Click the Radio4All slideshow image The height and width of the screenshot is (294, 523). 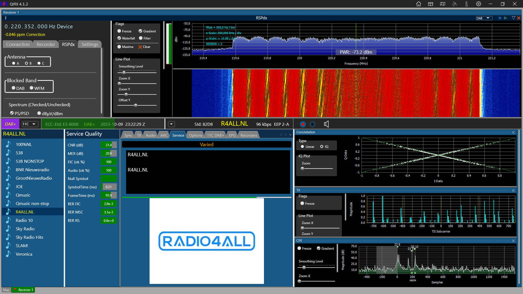pyautogui.click(x=206, y=241)
